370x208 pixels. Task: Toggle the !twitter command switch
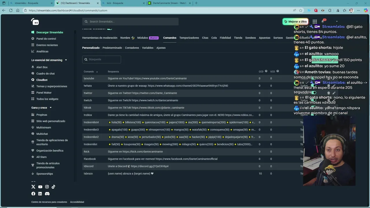pyautogui.click(x=314, y=93)
